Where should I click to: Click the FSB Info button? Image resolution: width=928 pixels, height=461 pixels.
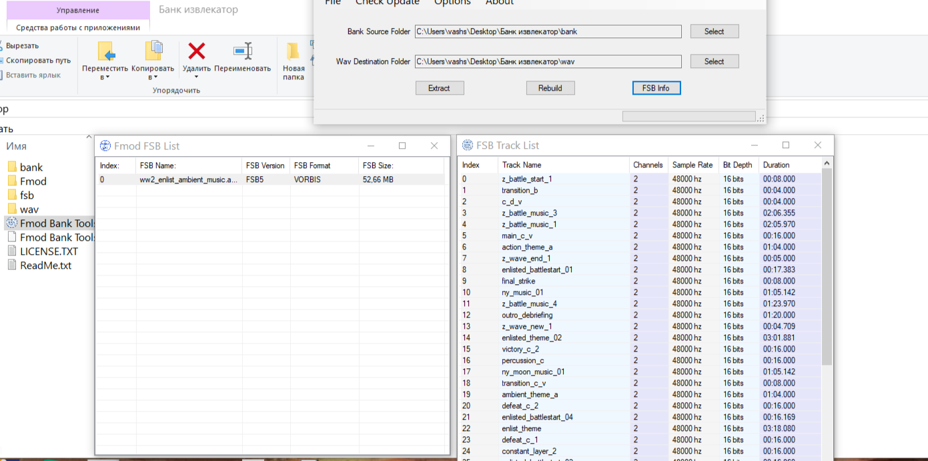(656, 88)
